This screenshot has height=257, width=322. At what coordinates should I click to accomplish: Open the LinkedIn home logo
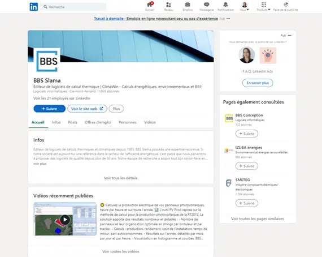click(34, 7)
